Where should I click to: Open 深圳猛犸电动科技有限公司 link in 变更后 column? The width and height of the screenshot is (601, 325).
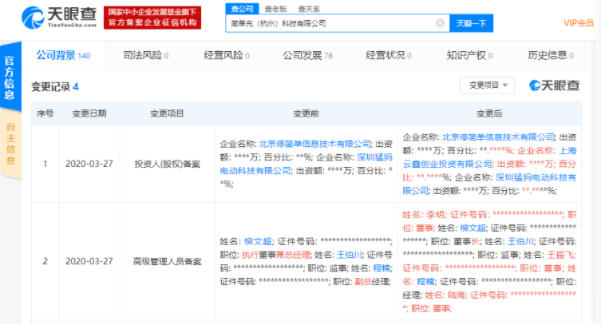tap(489, 184)
